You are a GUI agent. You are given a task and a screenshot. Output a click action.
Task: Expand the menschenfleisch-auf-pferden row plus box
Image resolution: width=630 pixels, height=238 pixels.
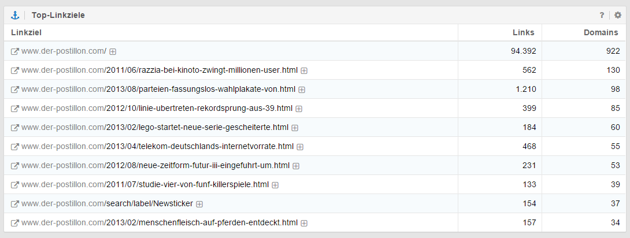tap(304, 223)
